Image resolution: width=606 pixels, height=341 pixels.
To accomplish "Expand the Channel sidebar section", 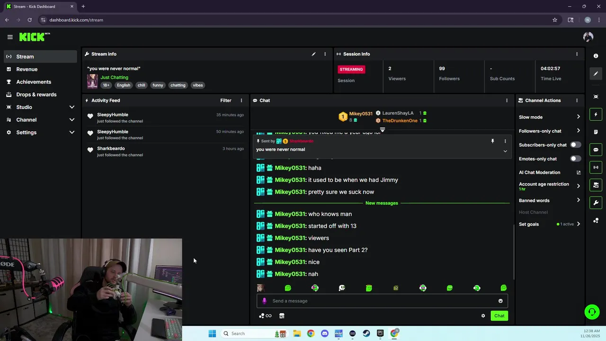I will [40, 120].
